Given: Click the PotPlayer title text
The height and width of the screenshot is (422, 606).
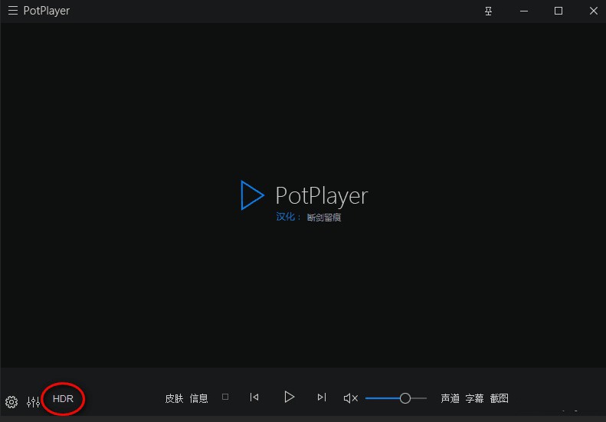Looking at the screenshot, I should [47, 11].
